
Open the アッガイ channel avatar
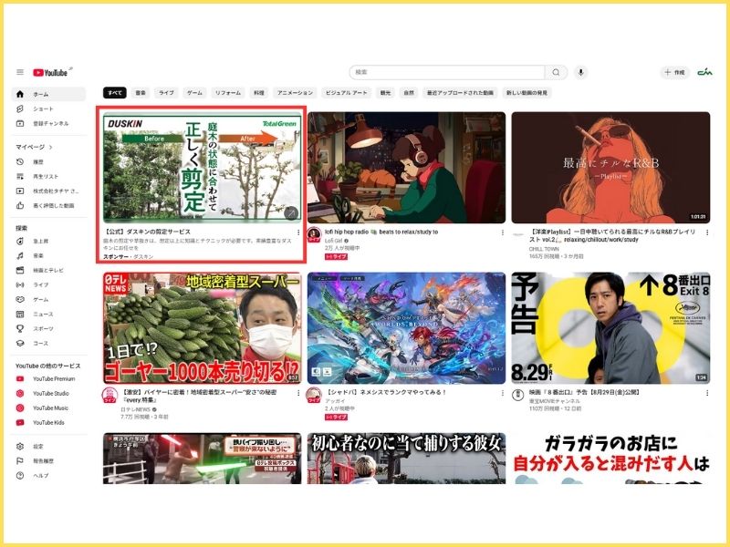[x=314, y=396]
